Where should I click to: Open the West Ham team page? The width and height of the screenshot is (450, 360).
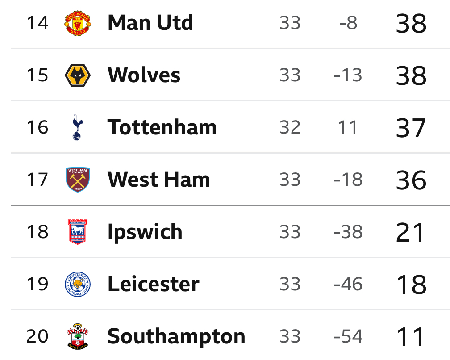coord(159,180)
